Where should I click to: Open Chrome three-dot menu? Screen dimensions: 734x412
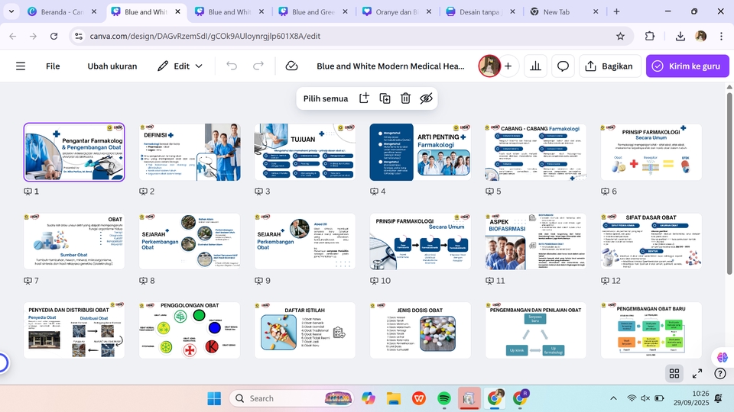tap(721, 36)
